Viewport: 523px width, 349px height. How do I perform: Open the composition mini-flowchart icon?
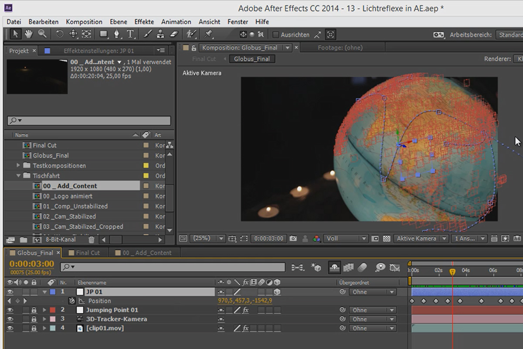click(298, 267)
